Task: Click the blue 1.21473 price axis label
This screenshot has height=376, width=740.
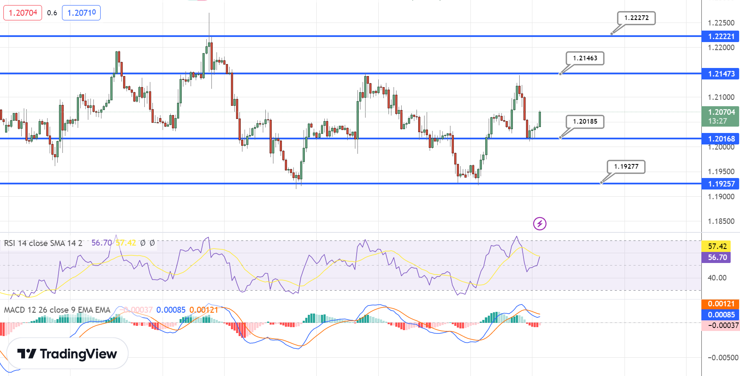Action: coord(720,74)
